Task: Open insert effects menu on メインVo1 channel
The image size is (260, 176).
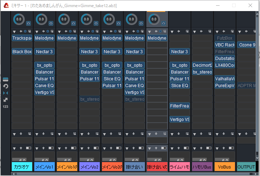Action: pos(37,32)
